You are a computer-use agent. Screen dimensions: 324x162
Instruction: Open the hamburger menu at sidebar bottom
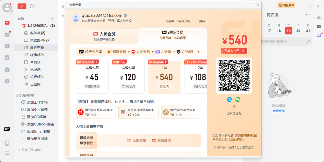tap(7, 153)
